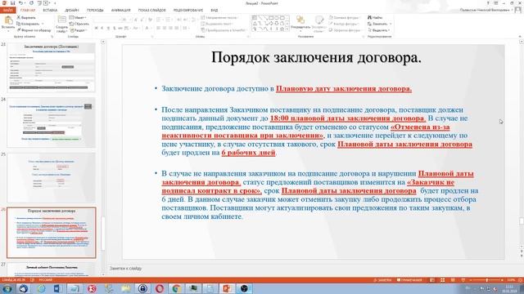
Task: Toggle Italic formatting in font group
Action: tap(102, 29)
